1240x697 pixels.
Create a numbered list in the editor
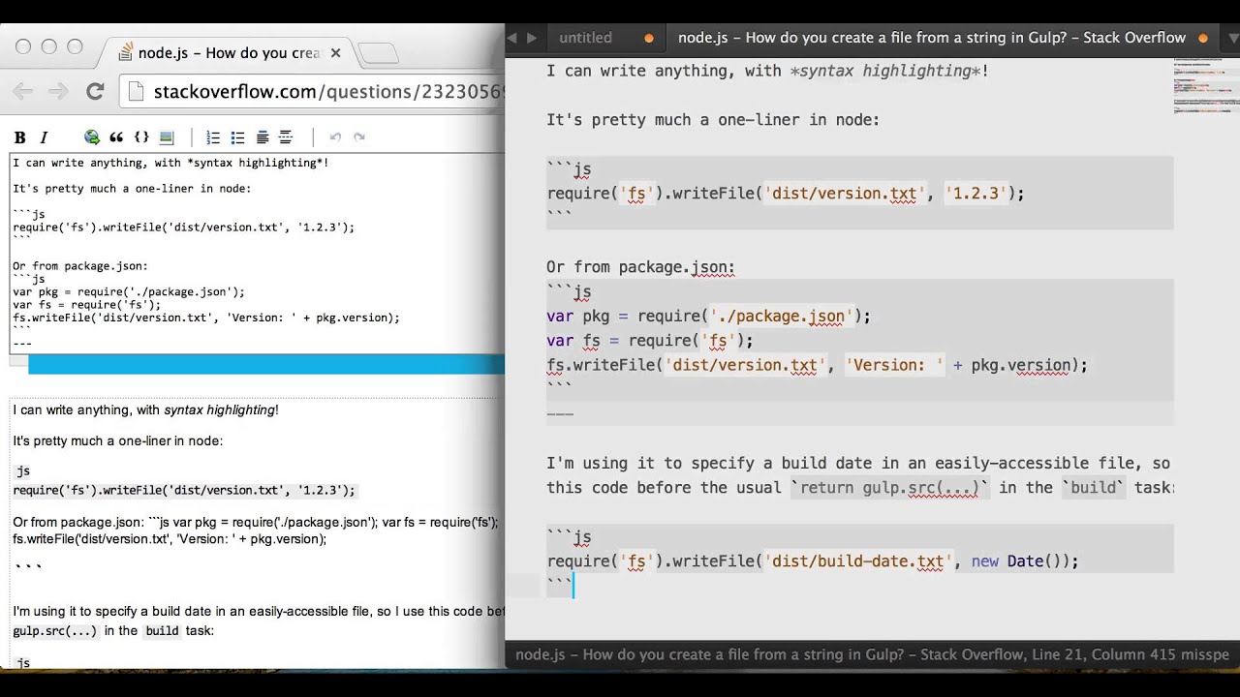213,137
